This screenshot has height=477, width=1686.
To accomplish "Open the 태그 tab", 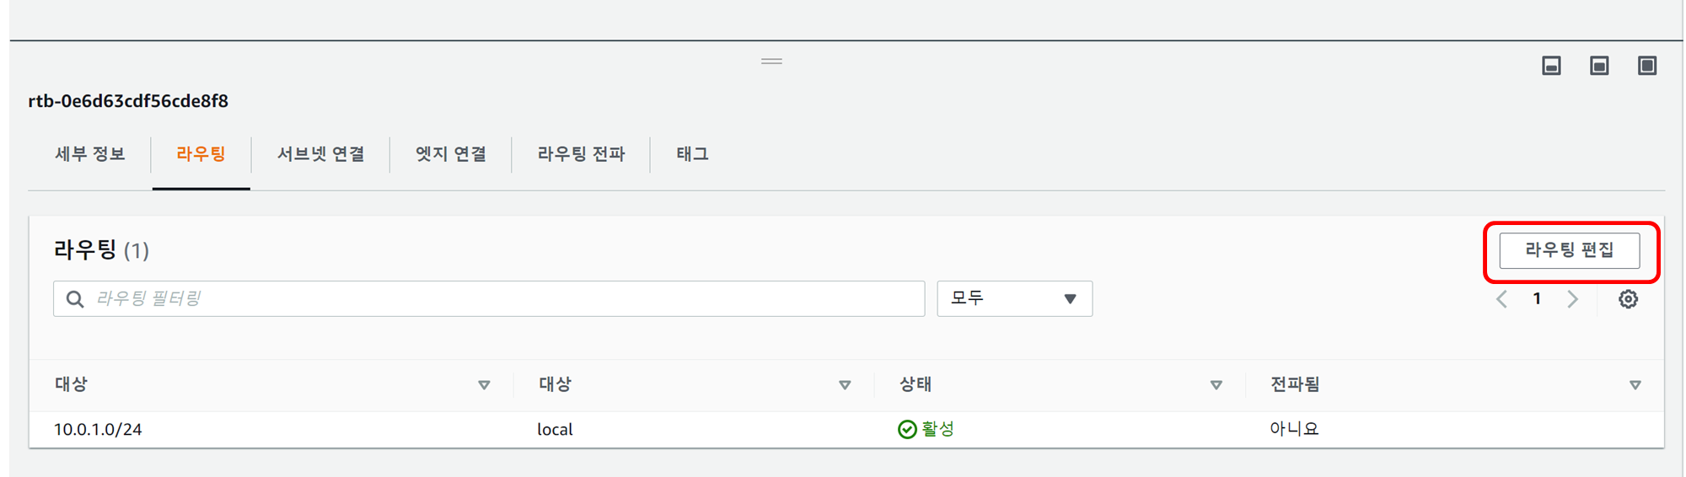I will 692,154.
